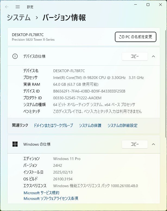The height and width of the screenshot is (211, 167).
Task: Click the エクスペリエンス label
Action: (35, 186)
